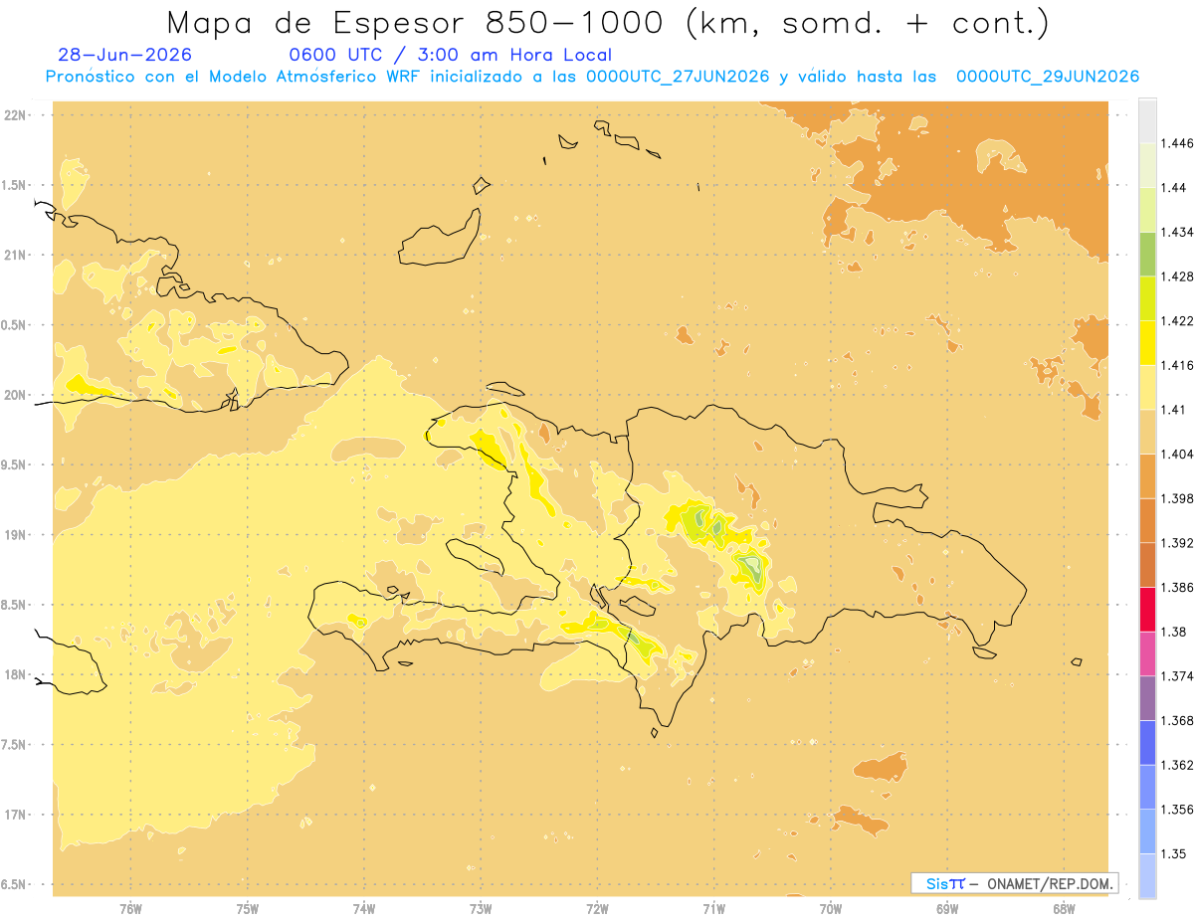Click the longitude label "76W"
This screenshot has width=1194, height=922.
(130, 909)
